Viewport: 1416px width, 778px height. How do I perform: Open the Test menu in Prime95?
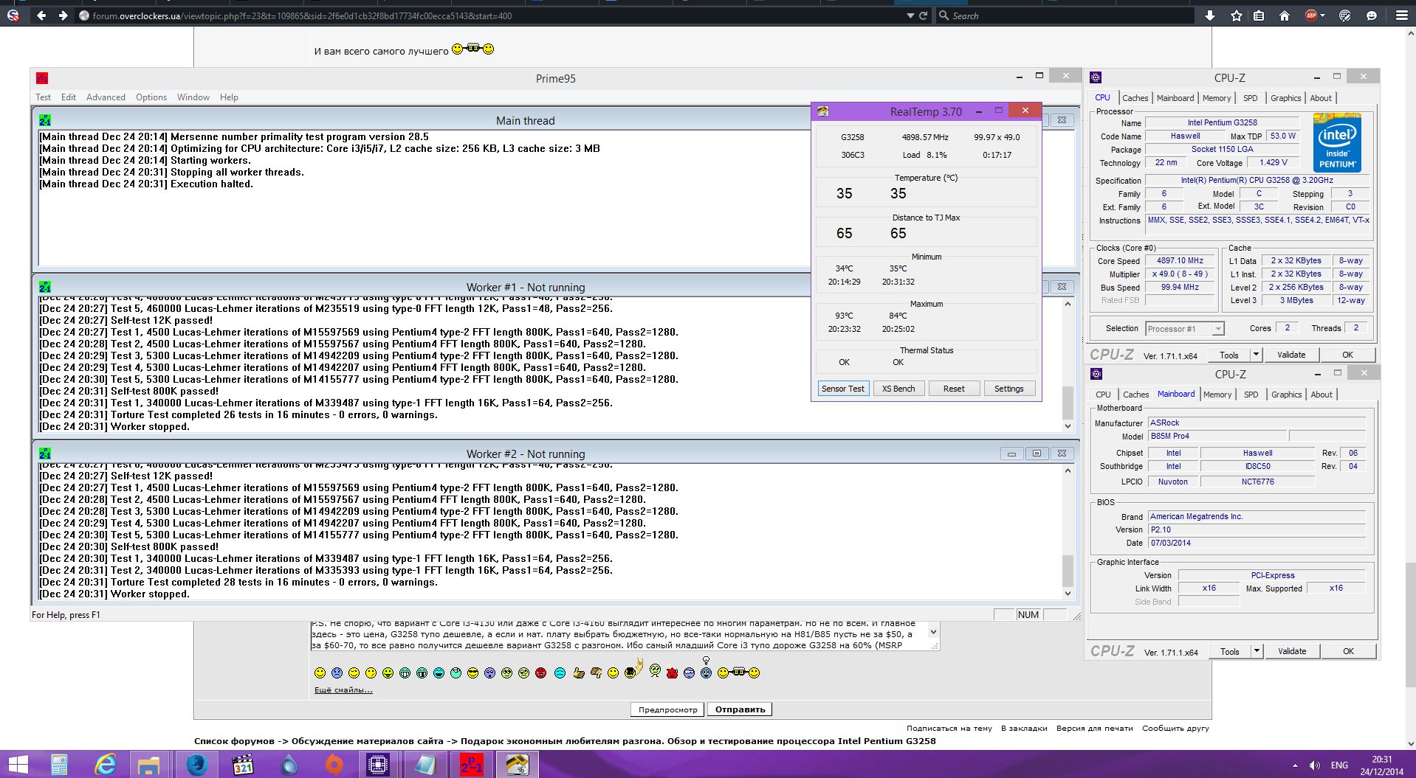(x=43, y=97)
